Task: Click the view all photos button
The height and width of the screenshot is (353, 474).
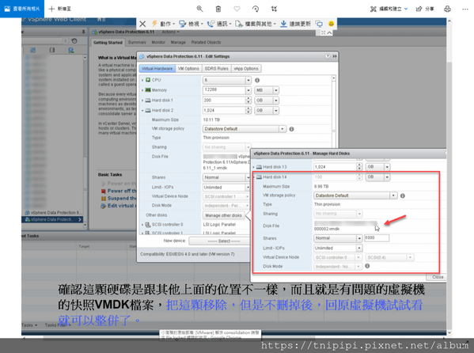Action: tap(22, 9)
